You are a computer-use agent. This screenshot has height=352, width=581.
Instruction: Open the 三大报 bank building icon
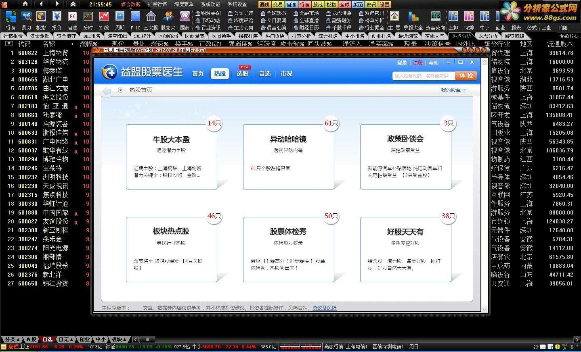point(151,17)
